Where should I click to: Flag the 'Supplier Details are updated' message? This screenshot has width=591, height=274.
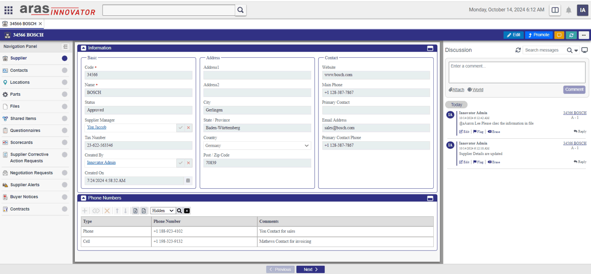(478, 162)
